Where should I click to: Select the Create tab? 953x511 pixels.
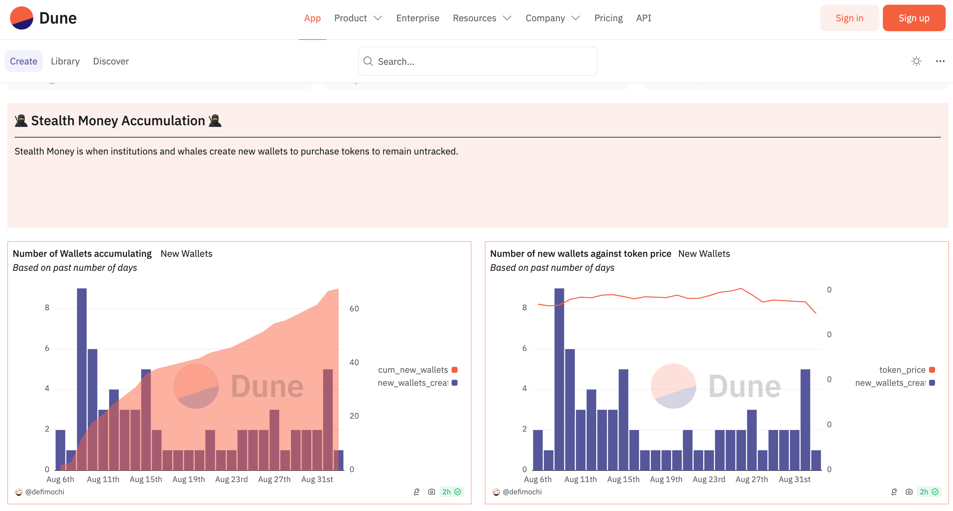point(24,61)
